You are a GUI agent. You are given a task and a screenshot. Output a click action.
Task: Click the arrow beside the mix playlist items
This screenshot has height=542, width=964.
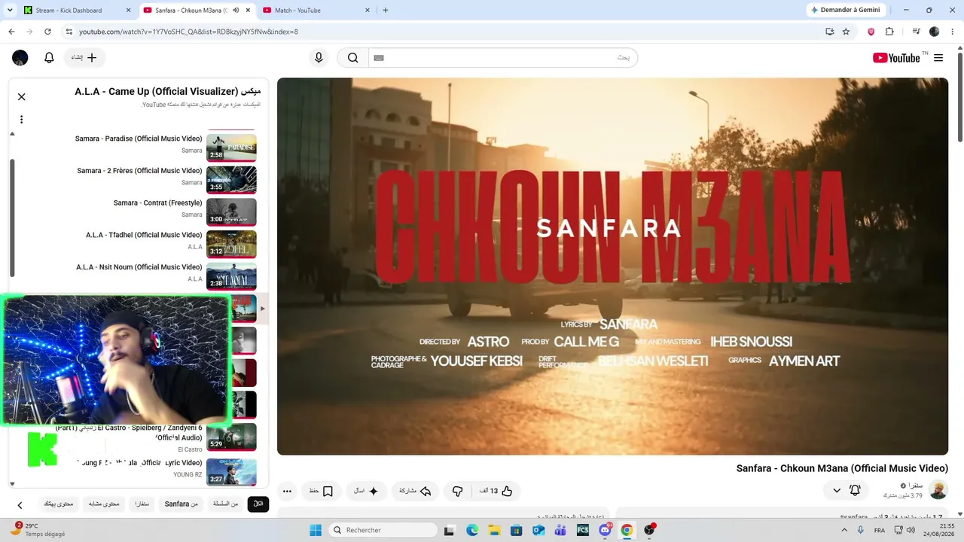(263, 309)
